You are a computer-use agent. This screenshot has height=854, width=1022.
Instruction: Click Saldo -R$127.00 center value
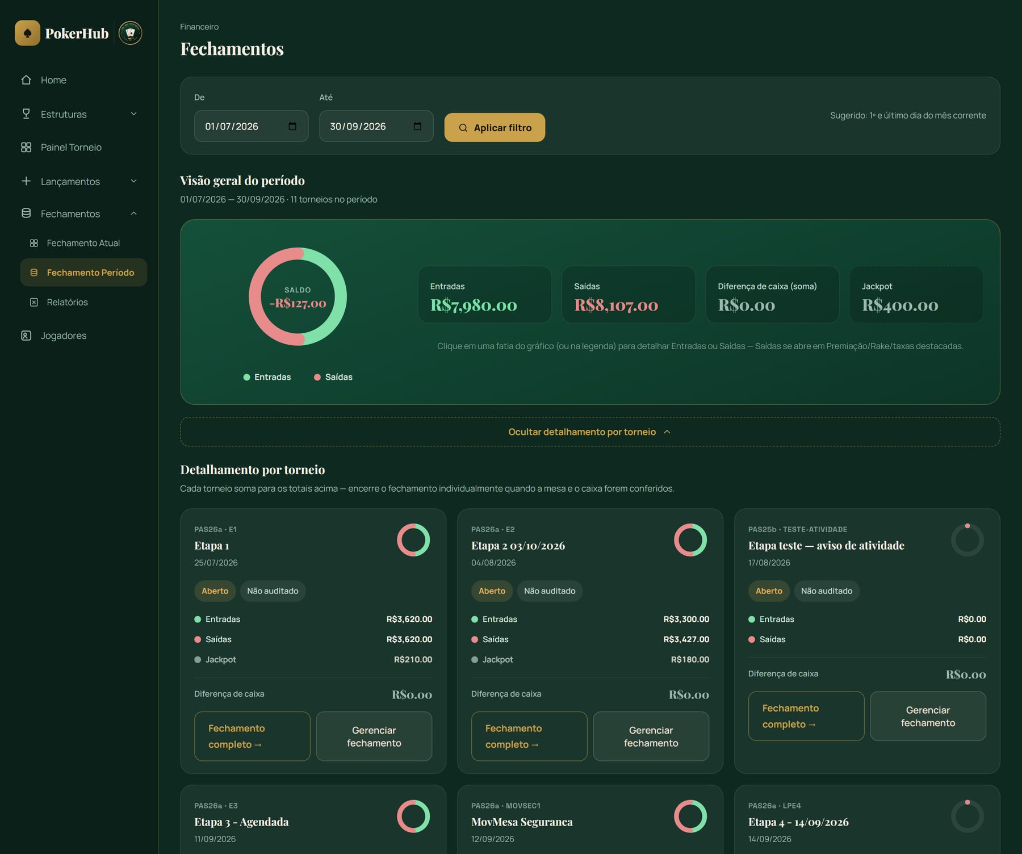click(298, 303)
